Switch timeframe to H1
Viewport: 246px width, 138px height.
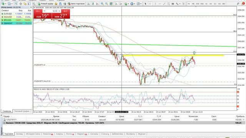pyautogui.click(x=206, y=3)
